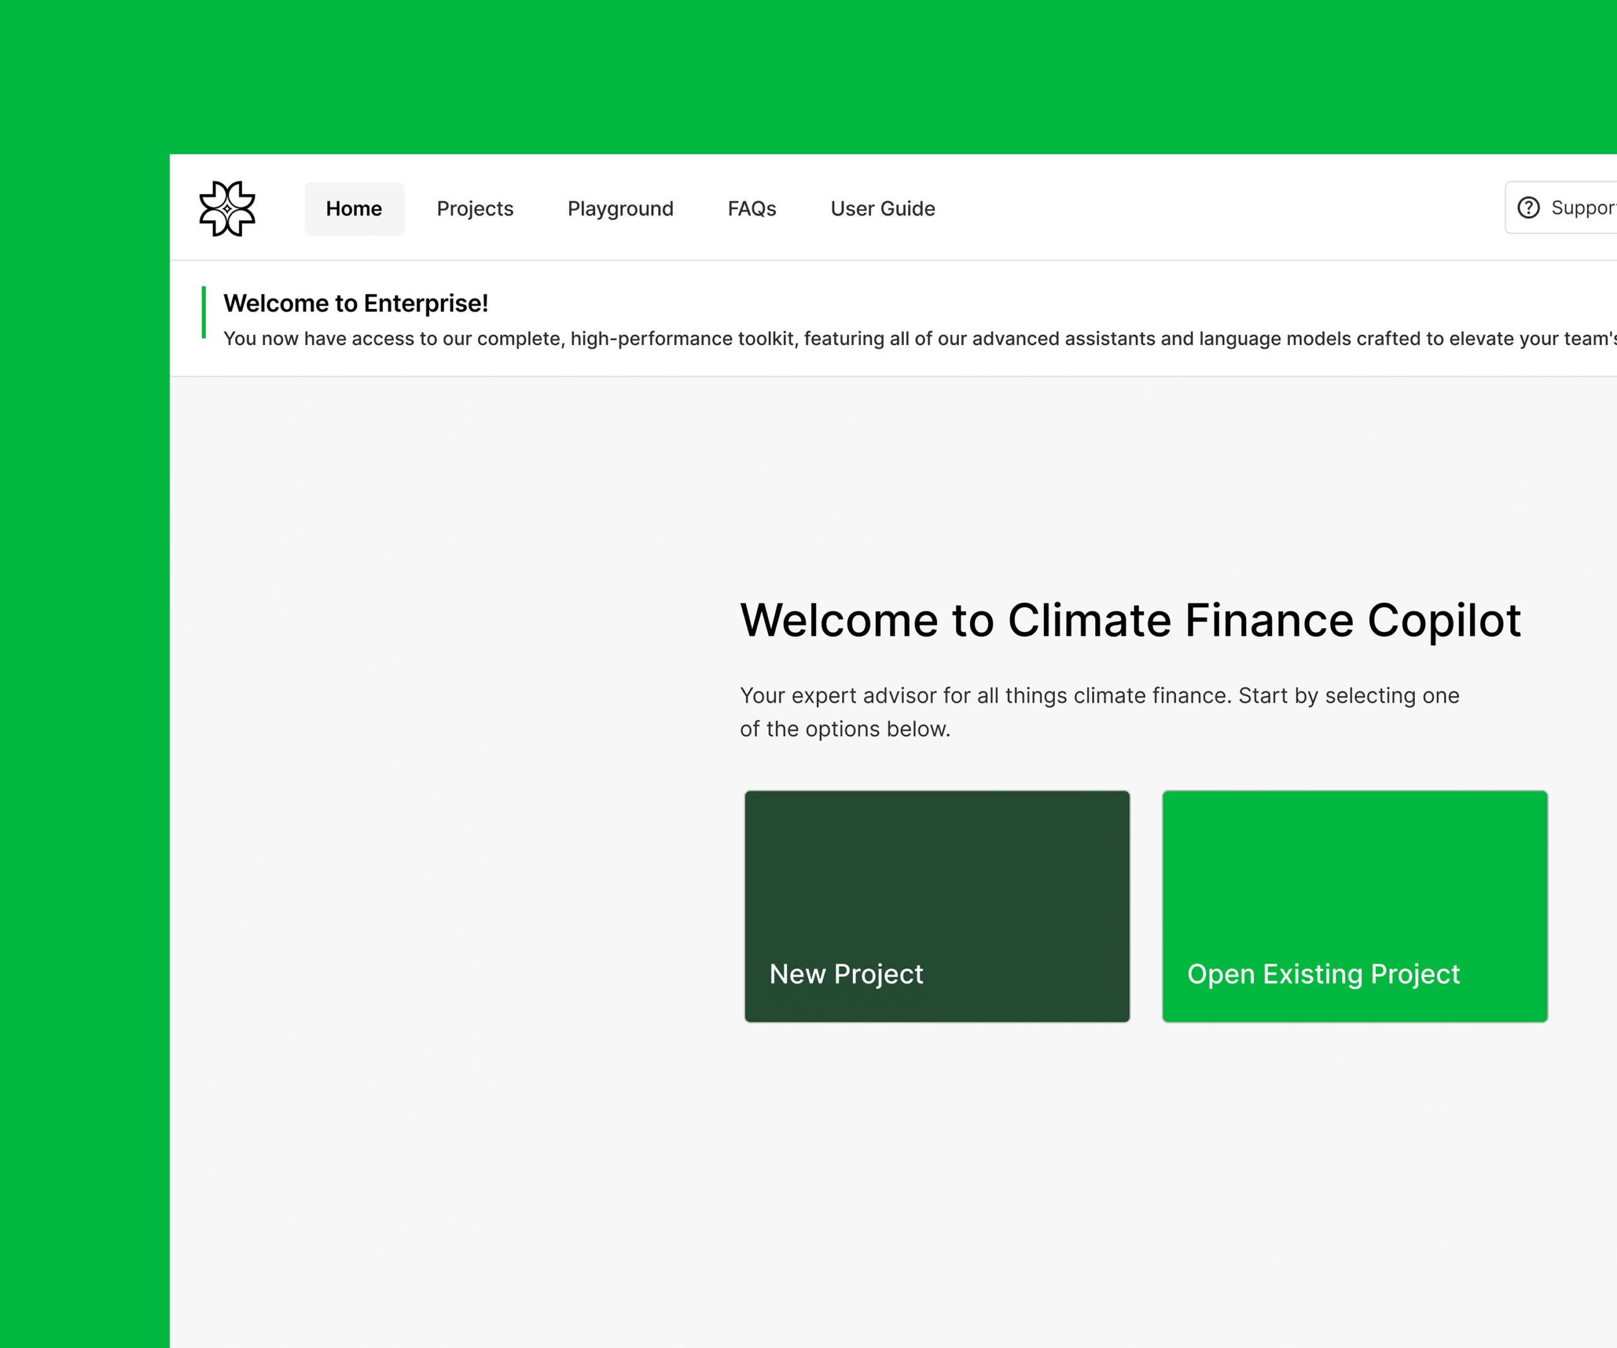Open the User Guide
This screenshot has height=1348, width=1617.
pyautogui.click(x=882, y=209)
